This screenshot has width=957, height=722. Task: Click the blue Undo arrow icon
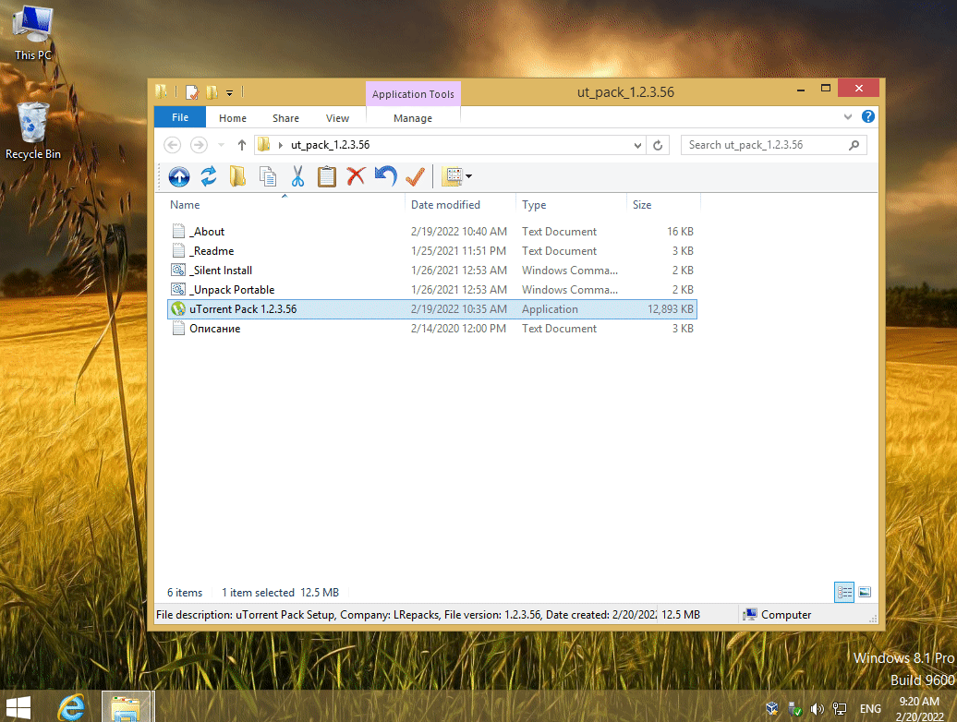pyautogui.click(x=386, y=176)
